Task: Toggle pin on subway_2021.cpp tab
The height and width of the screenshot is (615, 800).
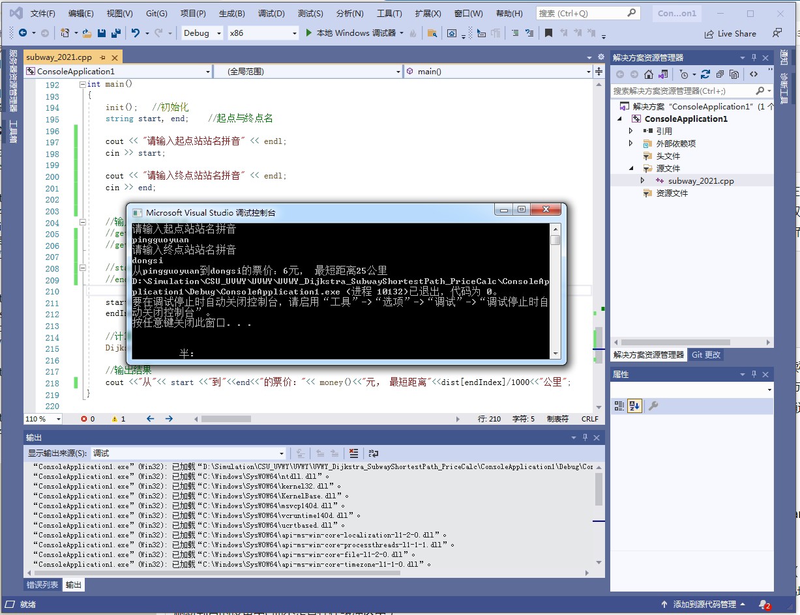Action: tap(103, 58)
